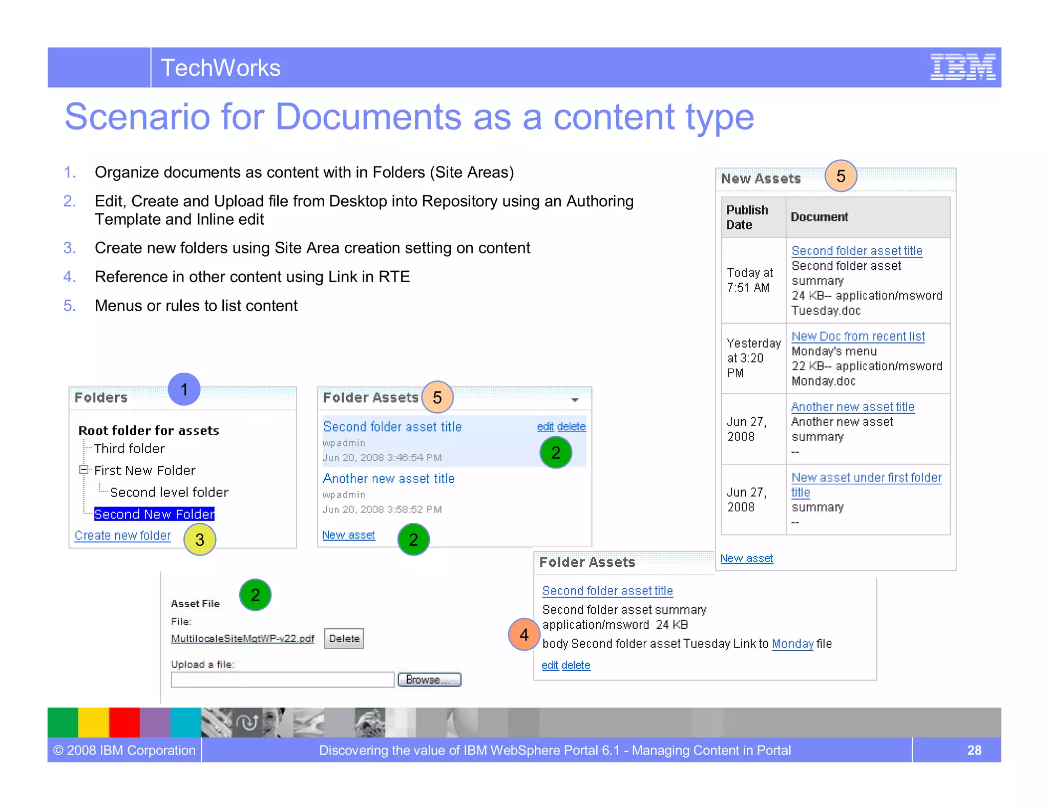
Task: Click the Monday link in asset body
Action: click(792, 644)
